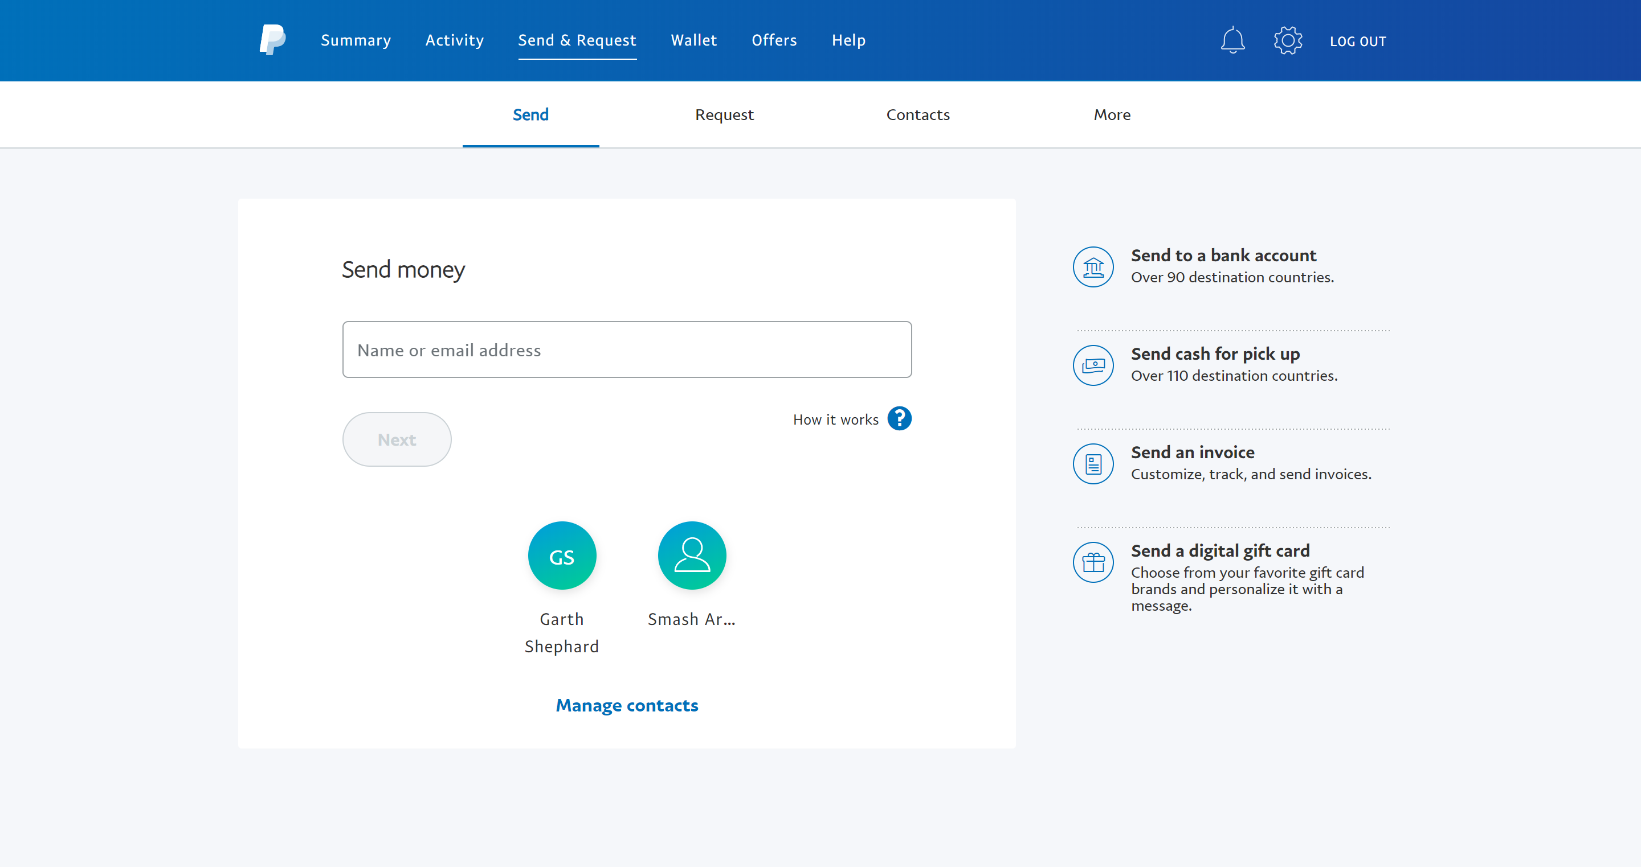Click the cash for pick up icon

coord(1093,366)
